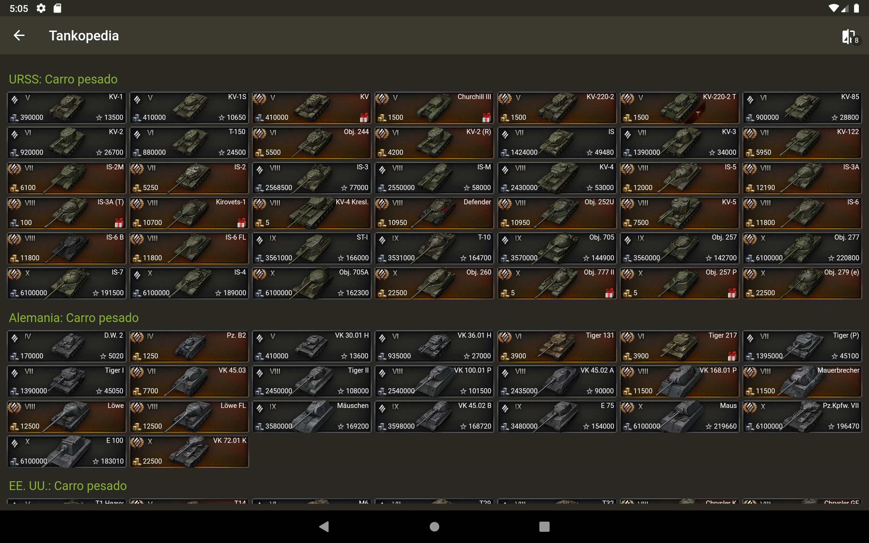Open the KV-4 tank card
The width and height of the screenshot is (869, 543).
pyautogui.click(x=557, y=178)
